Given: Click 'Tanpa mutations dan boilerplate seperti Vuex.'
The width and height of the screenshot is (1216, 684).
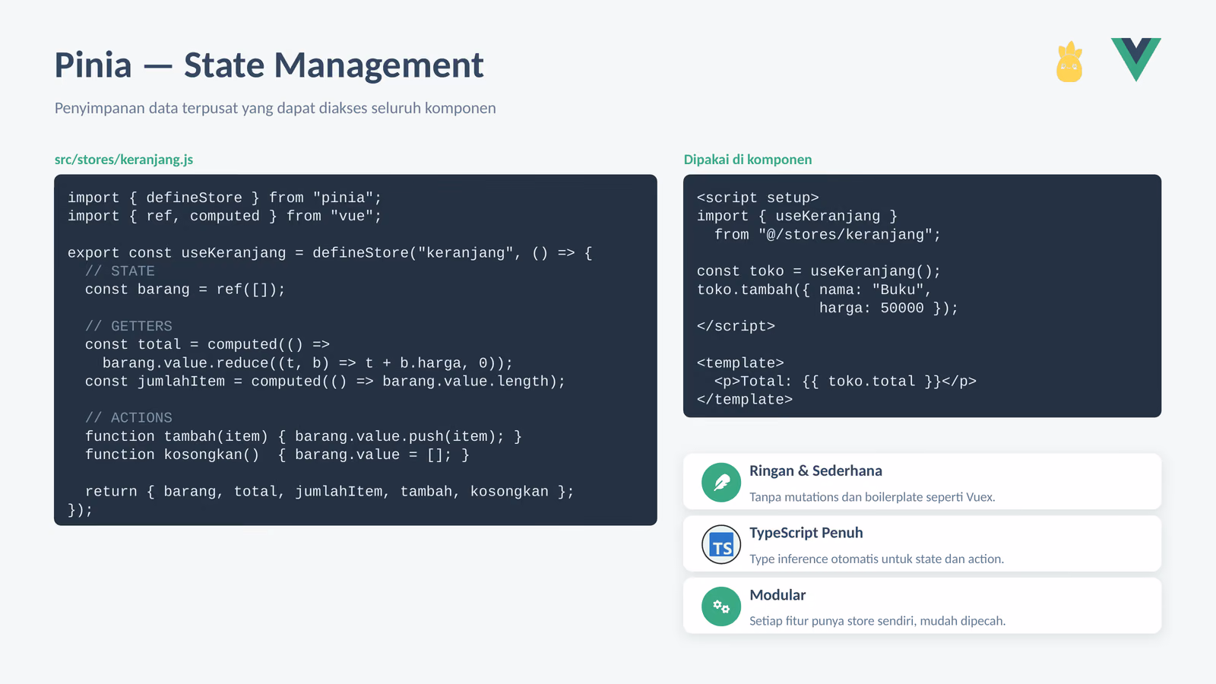Looking at the screenshot, I should [x=872, y=497].
